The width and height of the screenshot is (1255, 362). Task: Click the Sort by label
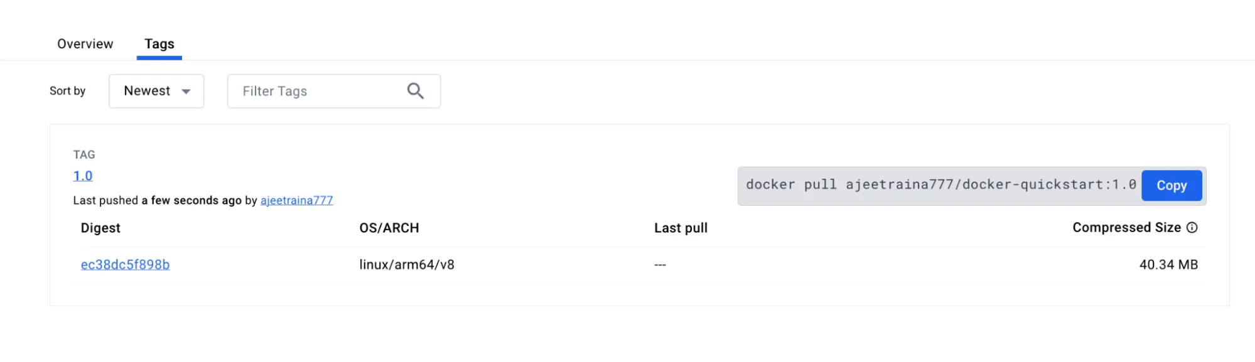click(x=67, y=91)
